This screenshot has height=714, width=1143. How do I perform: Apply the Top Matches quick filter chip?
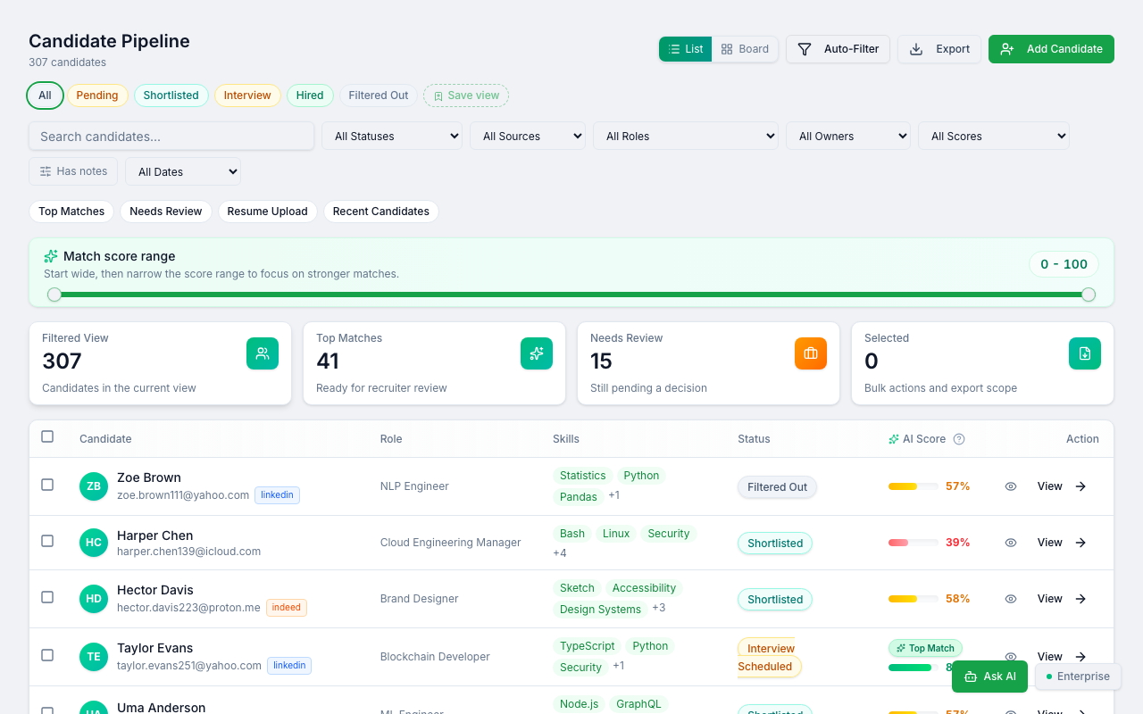(x=71, y=212)
